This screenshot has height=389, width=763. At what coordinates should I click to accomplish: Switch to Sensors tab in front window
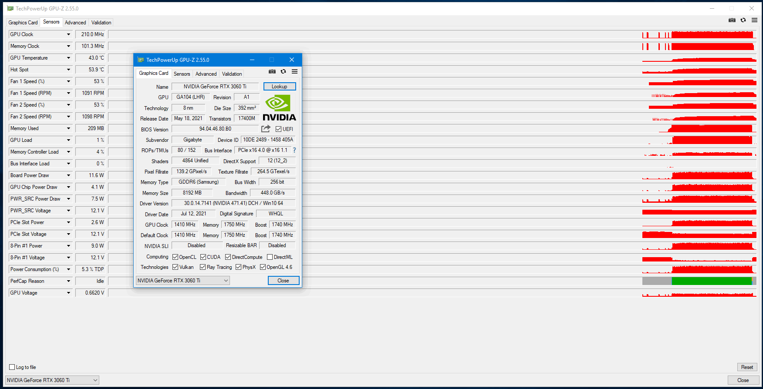182,74
